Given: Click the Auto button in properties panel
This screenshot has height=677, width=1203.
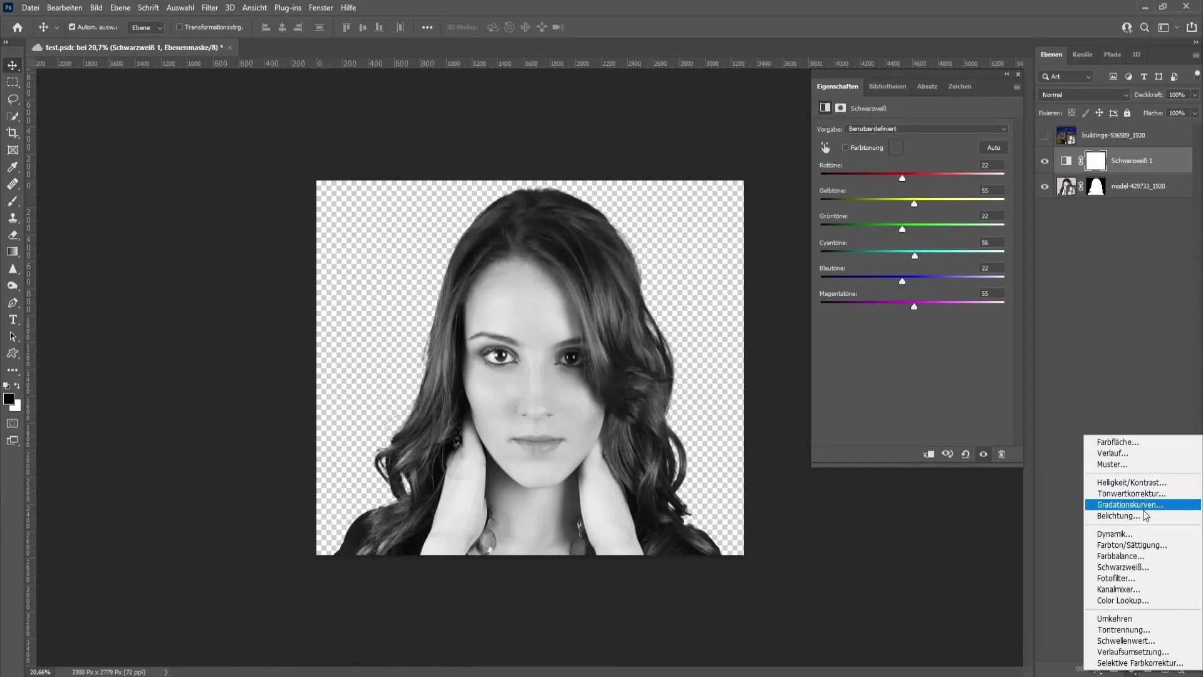Looking at the screenshot, I should (x=994, y=147).
